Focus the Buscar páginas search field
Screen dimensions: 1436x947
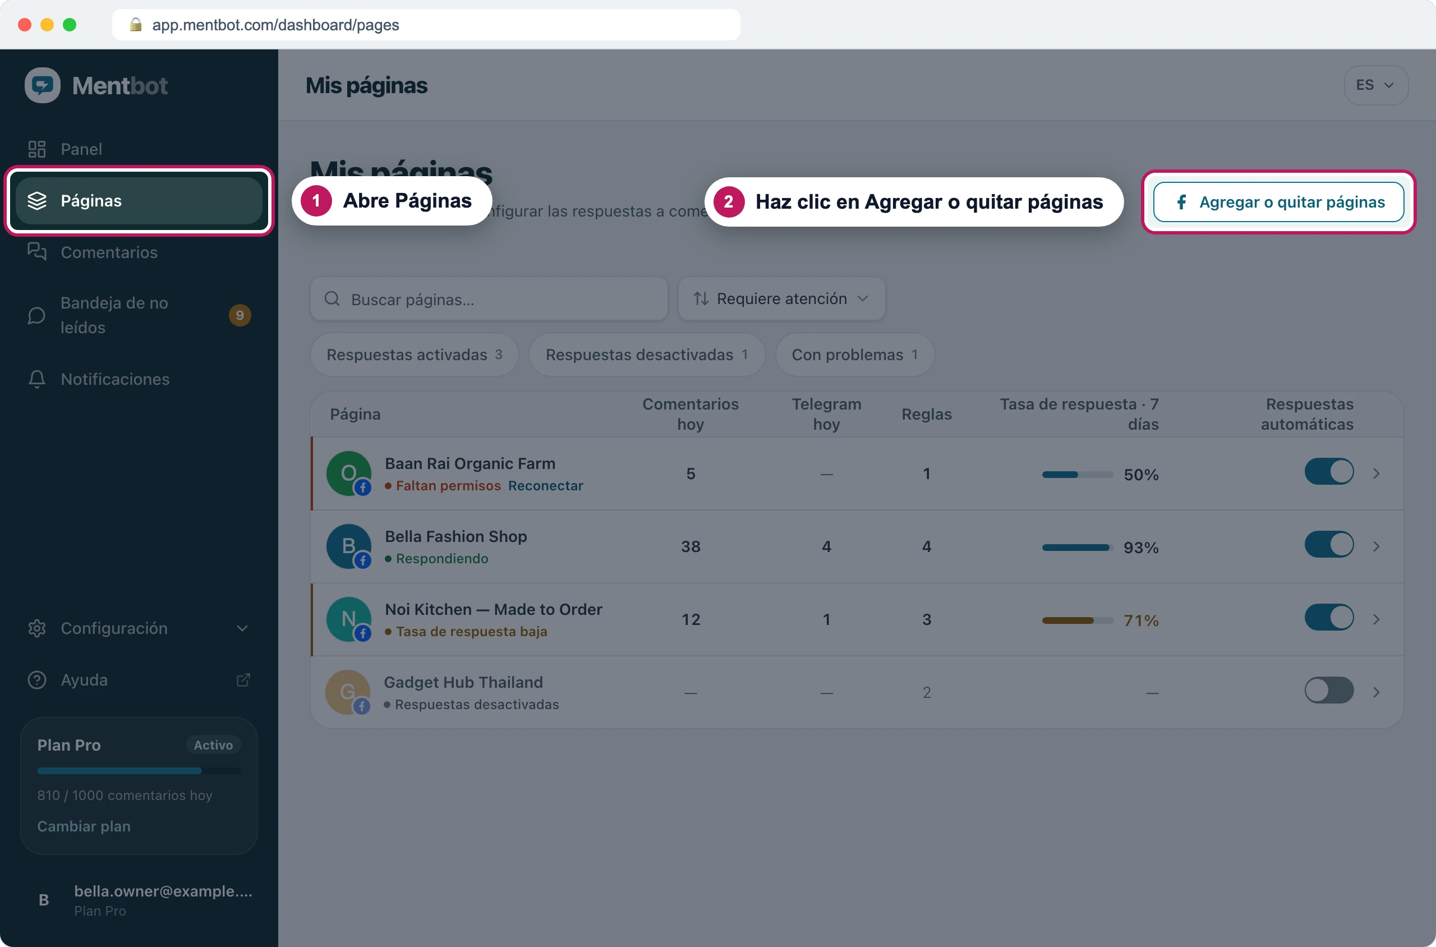coord(489,299)
